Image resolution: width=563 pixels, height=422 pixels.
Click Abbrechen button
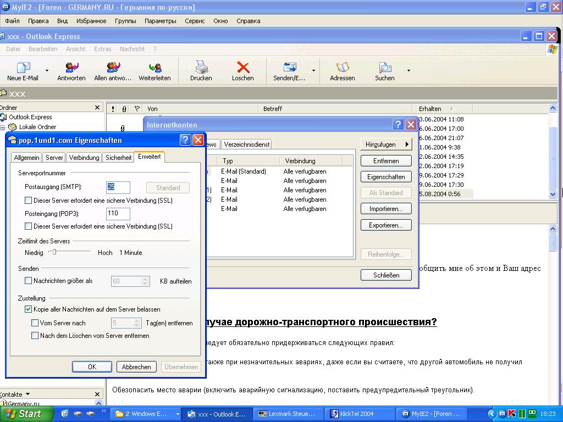coord(136,367)
